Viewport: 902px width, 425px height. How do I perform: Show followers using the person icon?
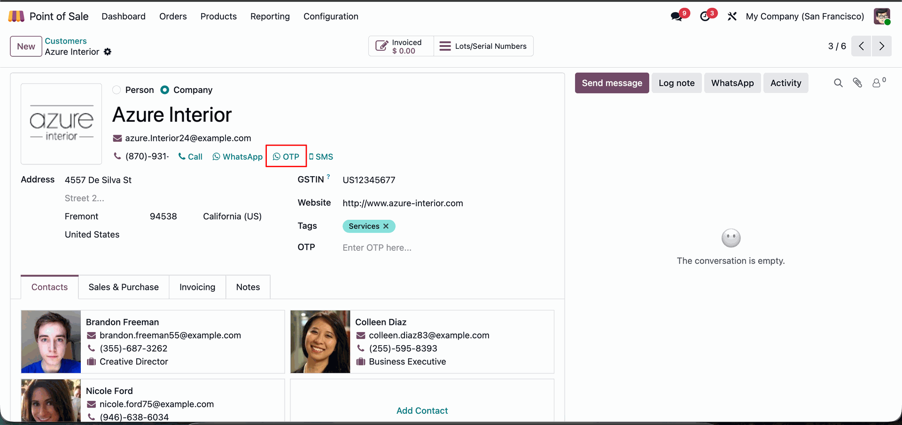(877, 83)
